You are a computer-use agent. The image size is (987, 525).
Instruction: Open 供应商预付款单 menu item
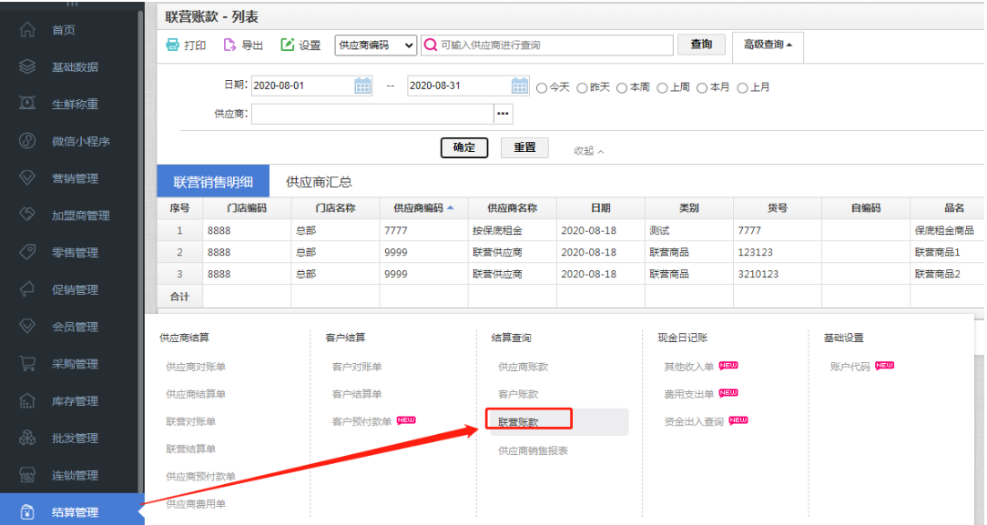pos(200,477)
